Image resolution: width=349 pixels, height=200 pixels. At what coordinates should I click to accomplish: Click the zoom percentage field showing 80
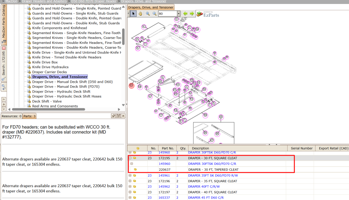[168, 14]
